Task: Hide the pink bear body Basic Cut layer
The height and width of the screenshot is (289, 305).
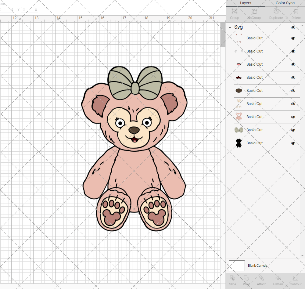Action: pyautogui.click(x=293, y=117)
